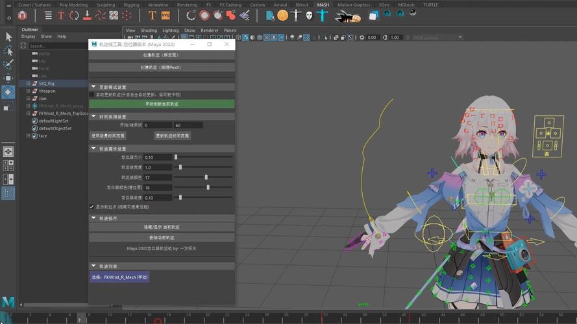The image size is (577, 324).
Task: Click the cyan T-pose figure shelf icon
Action: [322, 16]
